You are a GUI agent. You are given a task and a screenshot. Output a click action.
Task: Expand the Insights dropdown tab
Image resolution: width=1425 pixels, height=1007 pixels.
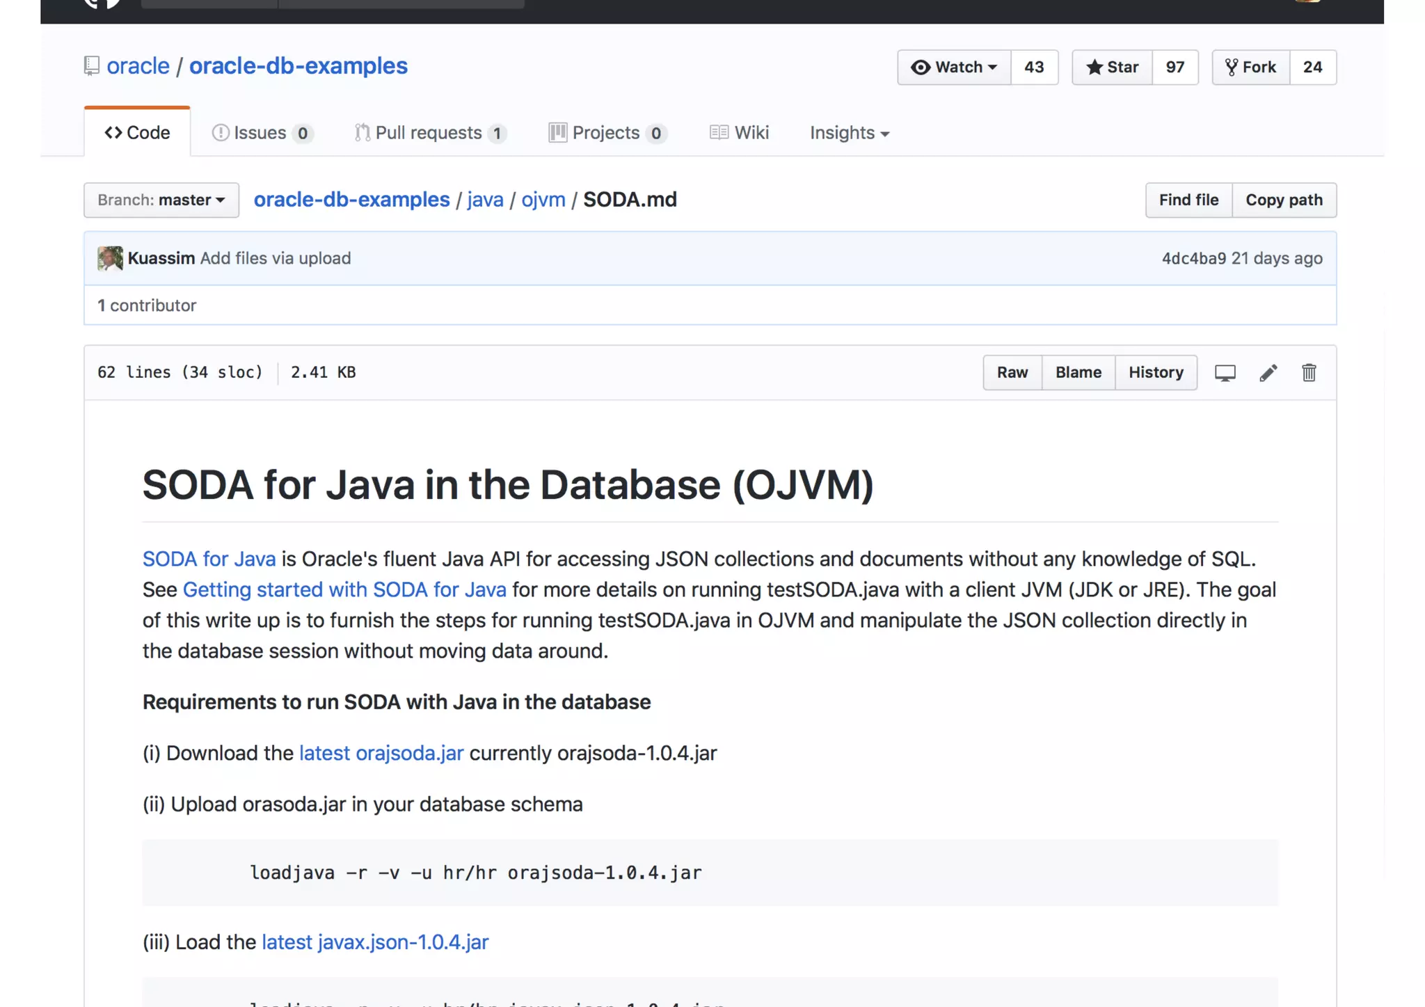coord(849,133)
